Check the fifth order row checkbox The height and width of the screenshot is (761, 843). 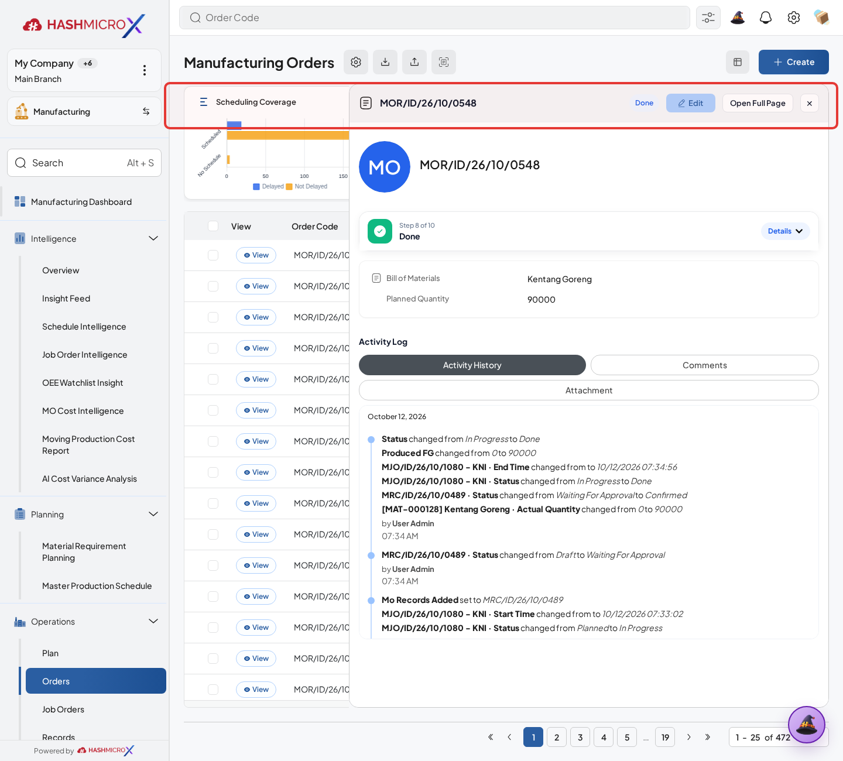[x=213, y=379]
